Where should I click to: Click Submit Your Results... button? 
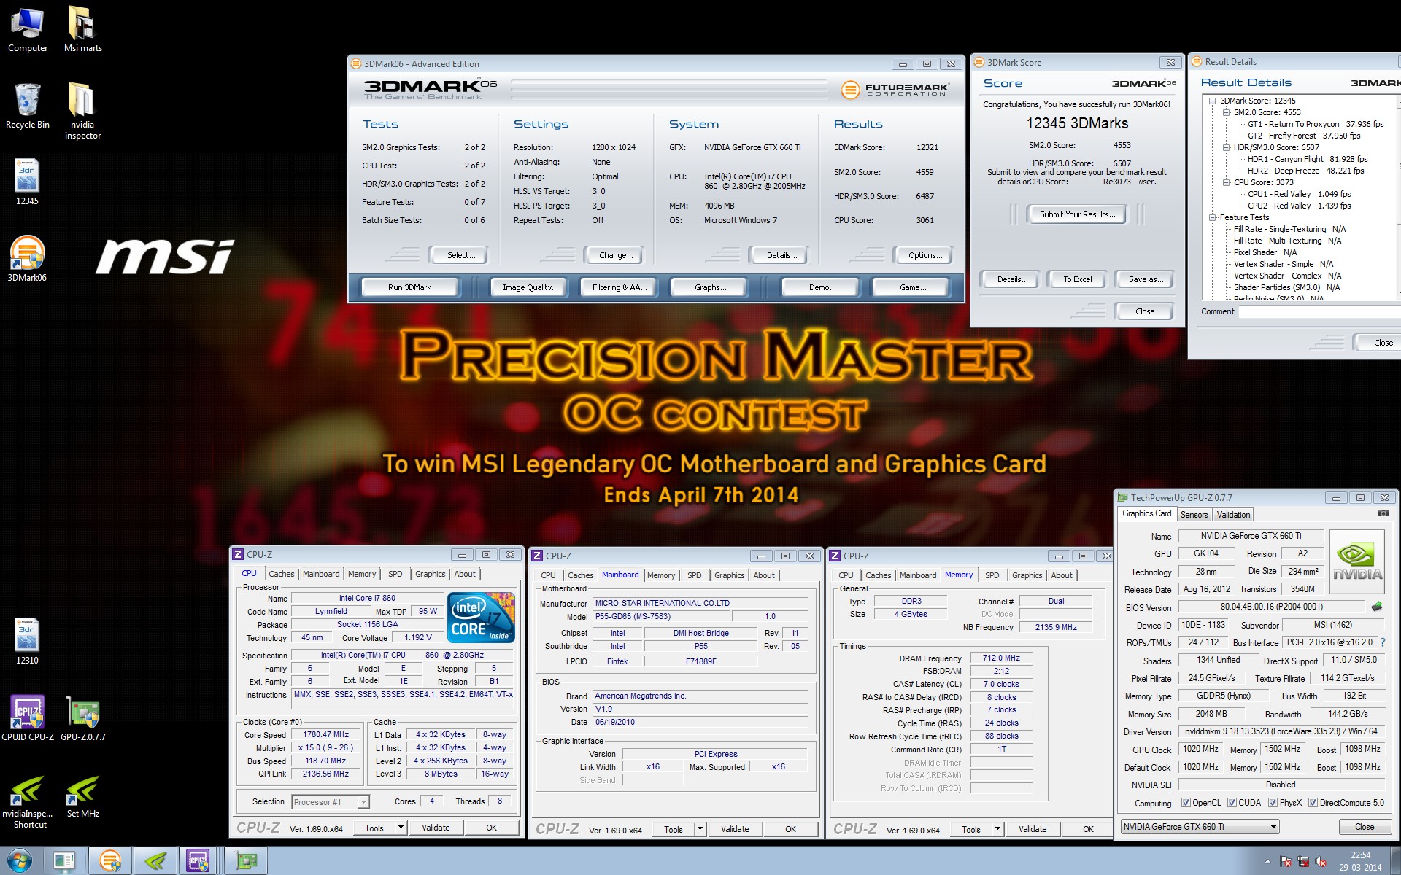pos(1077,214)
